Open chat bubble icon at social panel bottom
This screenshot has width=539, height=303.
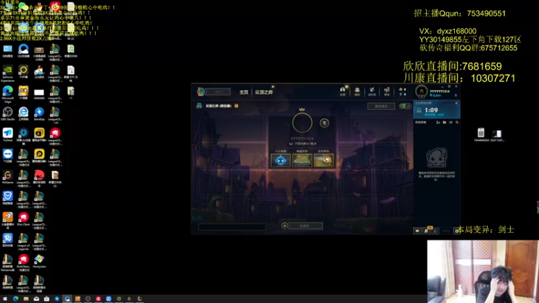pyautogui.click(x=417, y=231)
